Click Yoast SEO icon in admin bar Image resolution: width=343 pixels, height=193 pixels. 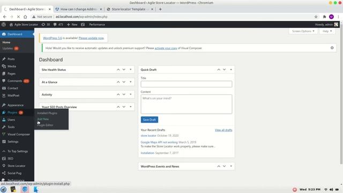[x=83, y=25]
